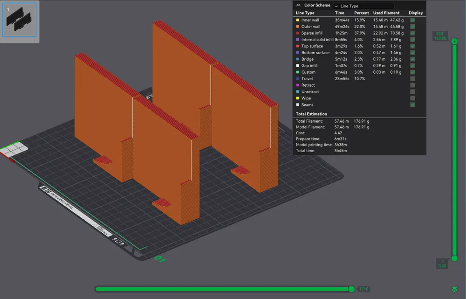Select the plate 1 preview thumbnail
466x299 pixels.
pos(19,20)
